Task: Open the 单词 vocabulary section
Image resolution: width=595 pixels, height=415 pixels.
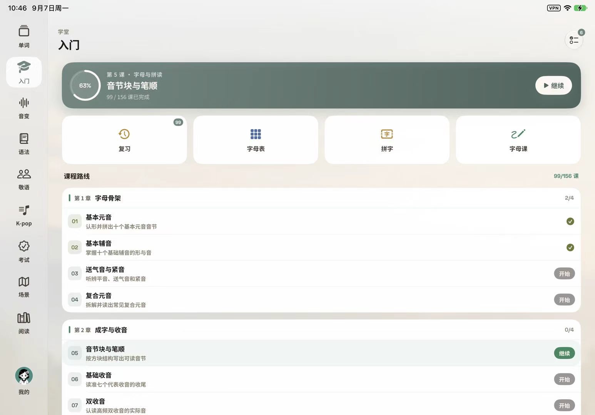Action: click(24, 37)
